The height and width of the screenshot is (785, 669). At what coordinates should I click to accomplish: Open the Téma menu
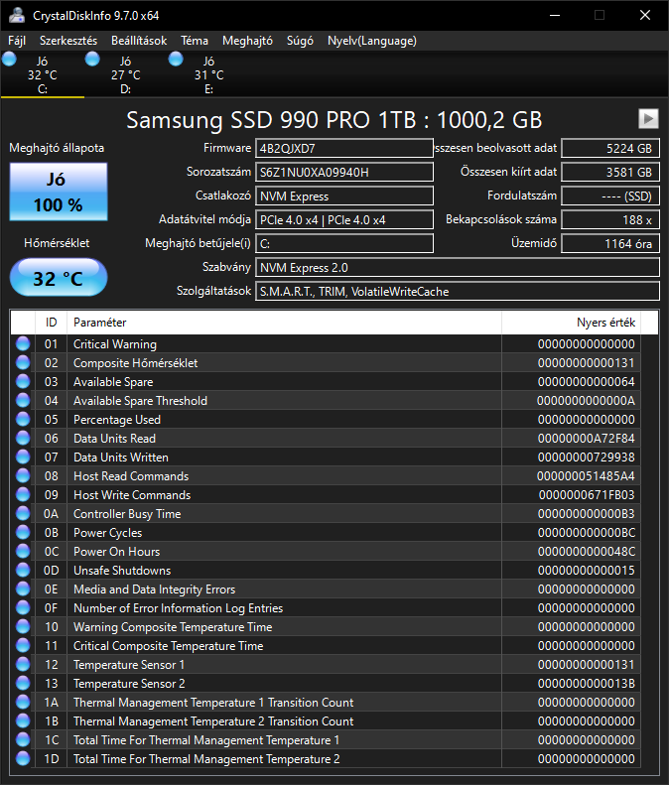pos(195,41)
